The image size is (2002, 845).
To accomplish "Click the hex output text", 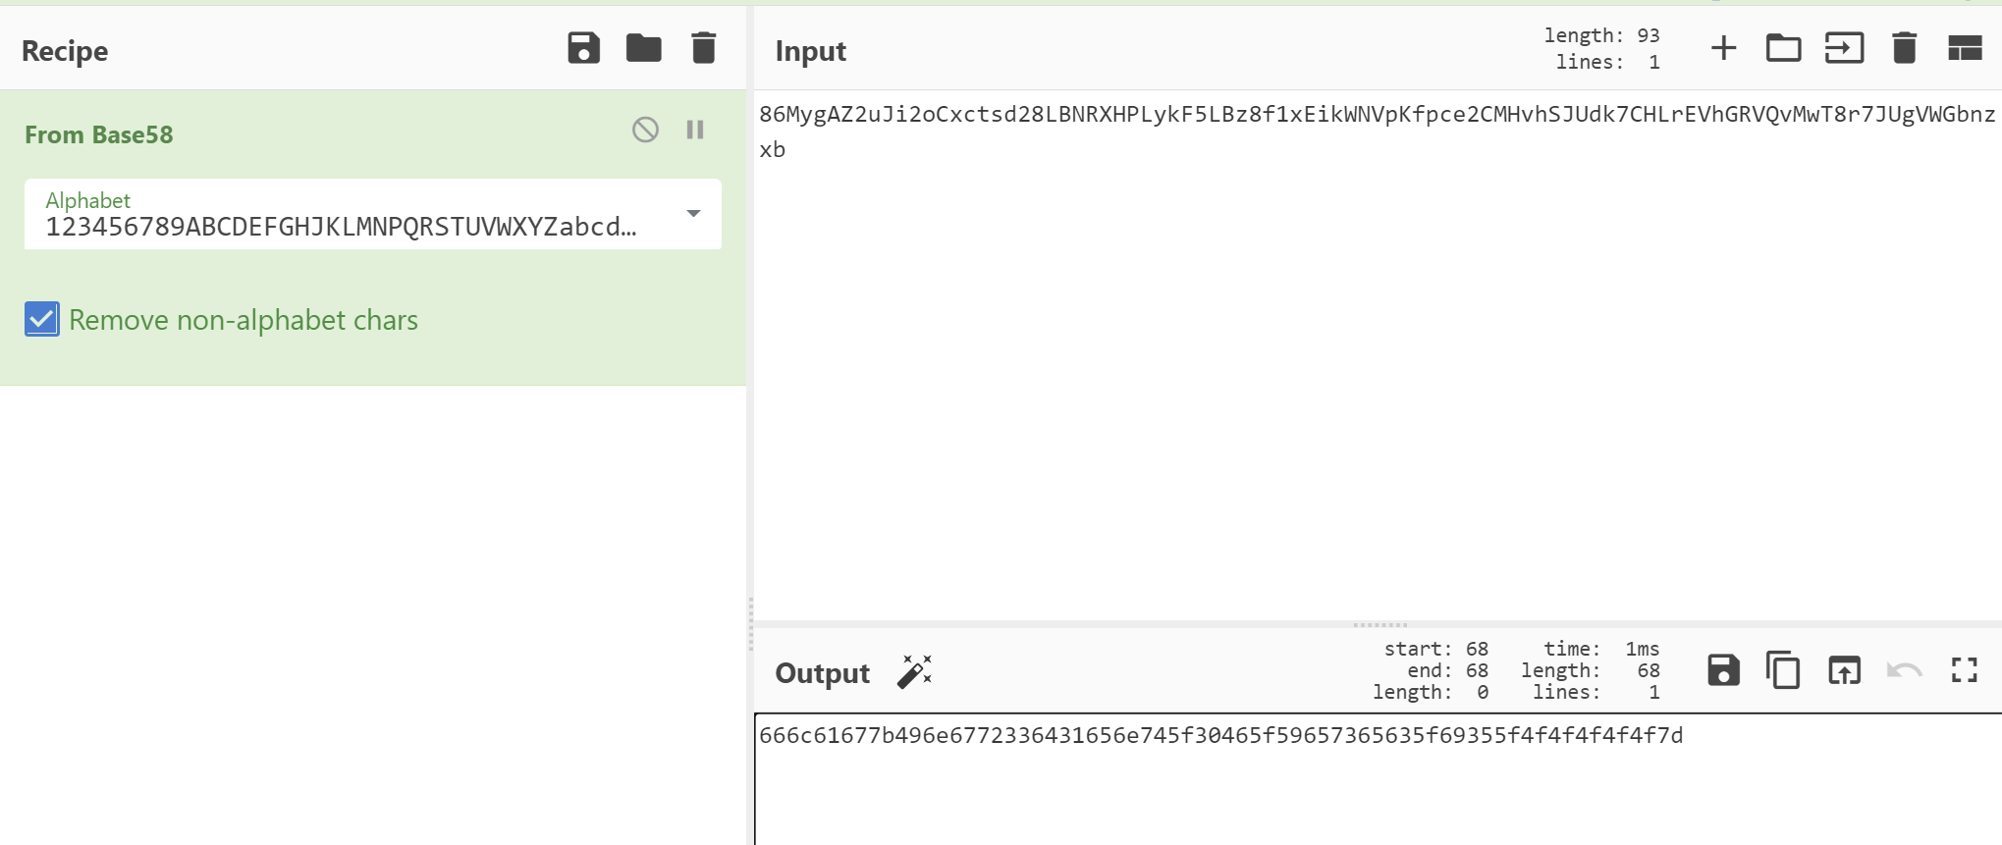I will [x=1221, y=735].
